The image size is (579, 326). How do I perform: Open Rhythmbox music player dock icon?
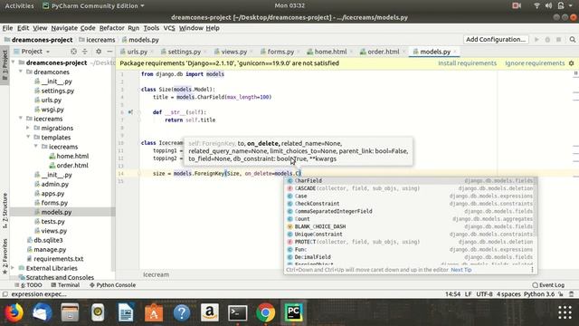(x=98, y=312)
